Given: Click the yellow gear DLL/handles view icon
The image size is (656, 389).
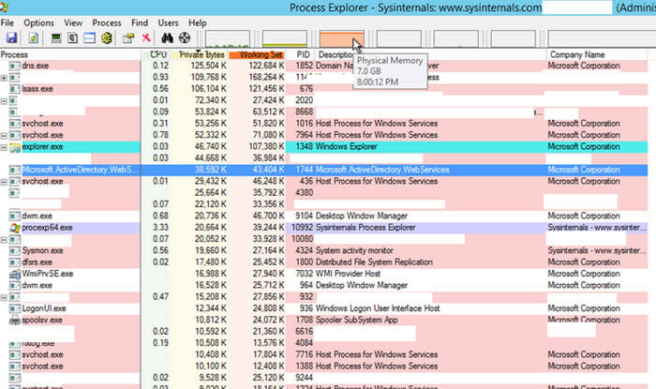Looking at the screenshot, I should tap(107, 38).
